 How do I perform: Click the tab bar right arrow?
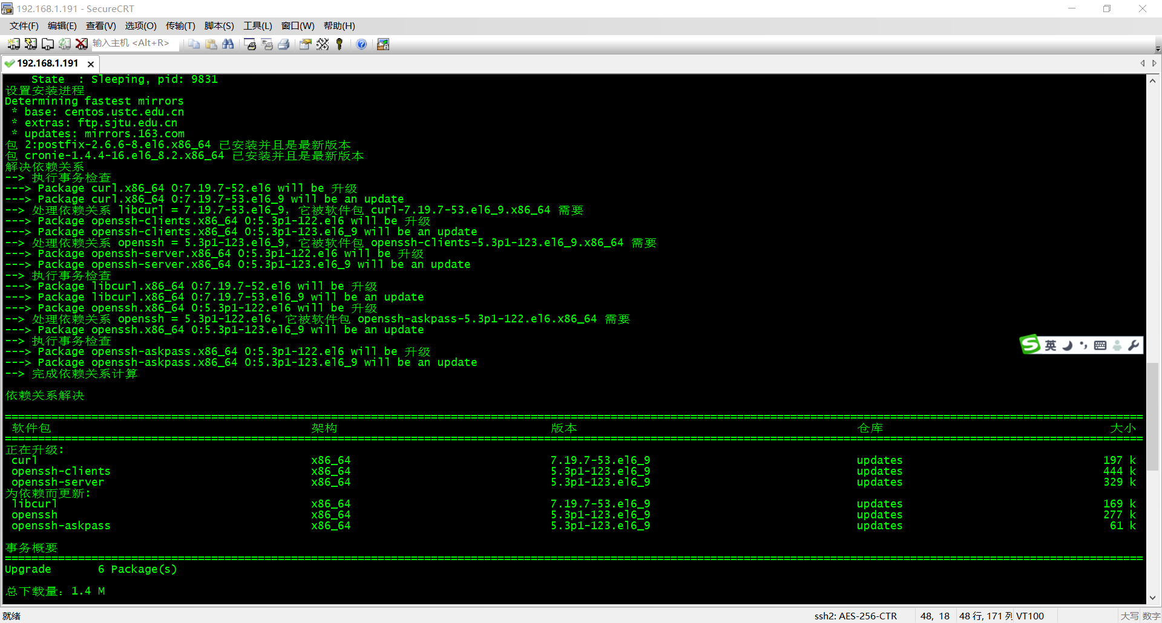pyautogui.click(x=1154, y=63)
